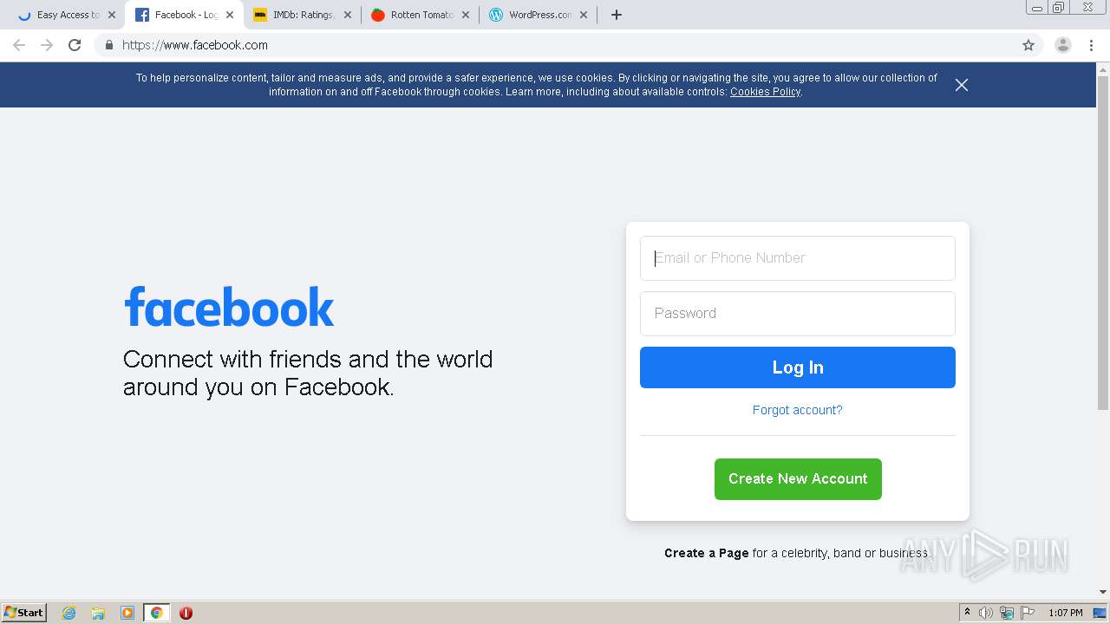Click the page vertical scrollbar thumb

(1103, 243)
